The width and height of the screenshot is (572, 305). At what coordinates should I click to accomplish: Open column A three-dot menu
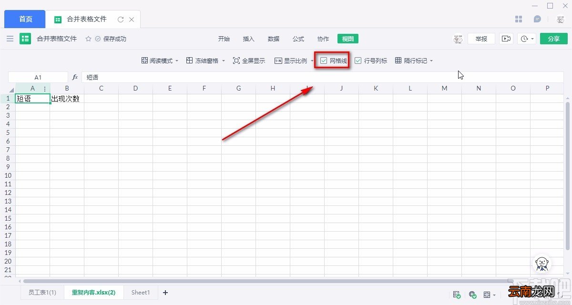pos(45,89)
